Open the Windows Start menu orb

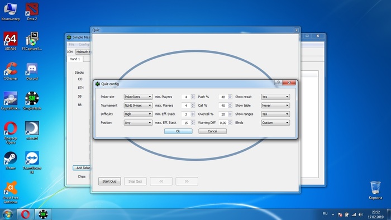pos(7,214)
